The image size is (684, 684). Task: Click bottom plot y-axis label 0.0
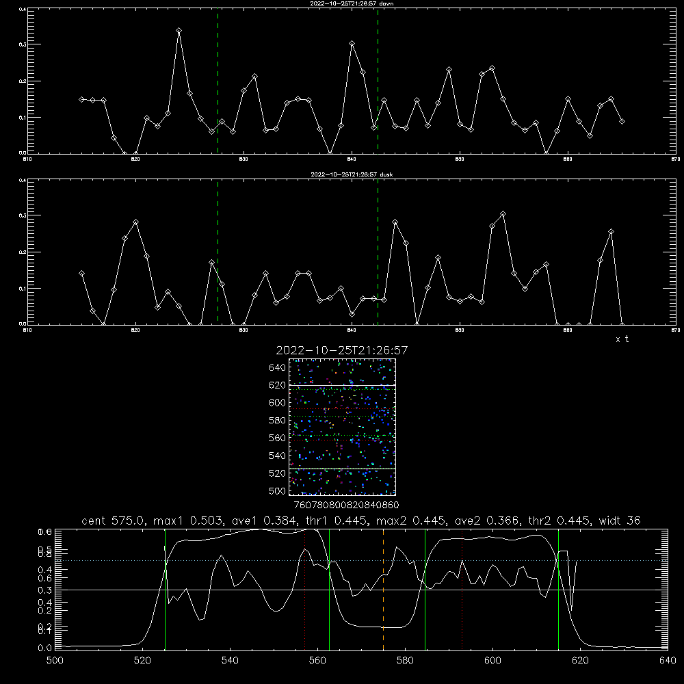tap(45, 648)
